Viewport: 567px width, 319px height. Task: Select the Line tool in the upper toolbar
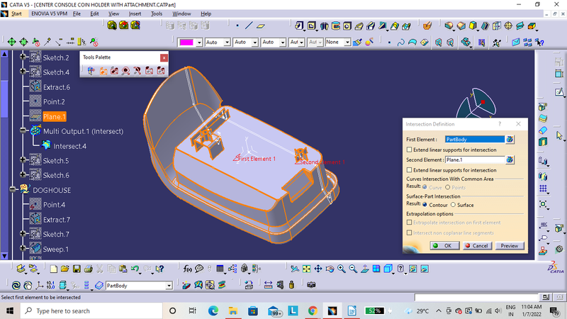point(249,26)
